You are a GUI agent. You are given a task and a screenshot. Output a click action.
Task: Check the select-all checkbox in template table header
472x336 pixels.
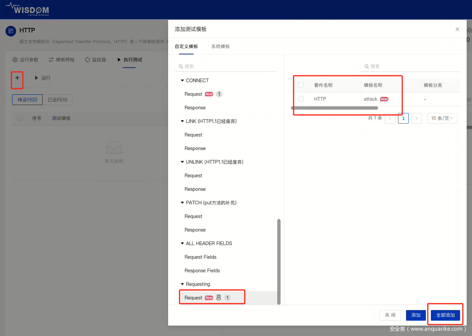coord(301,85)
